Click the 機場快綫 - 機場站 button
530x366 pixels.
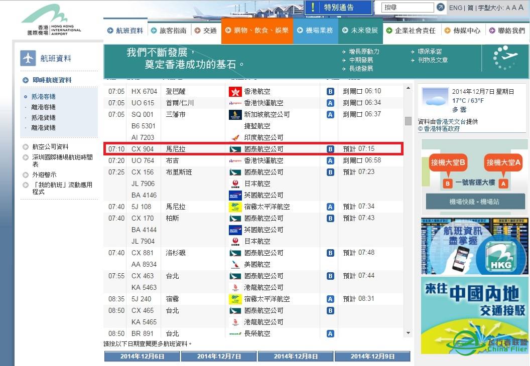(474, 202)
